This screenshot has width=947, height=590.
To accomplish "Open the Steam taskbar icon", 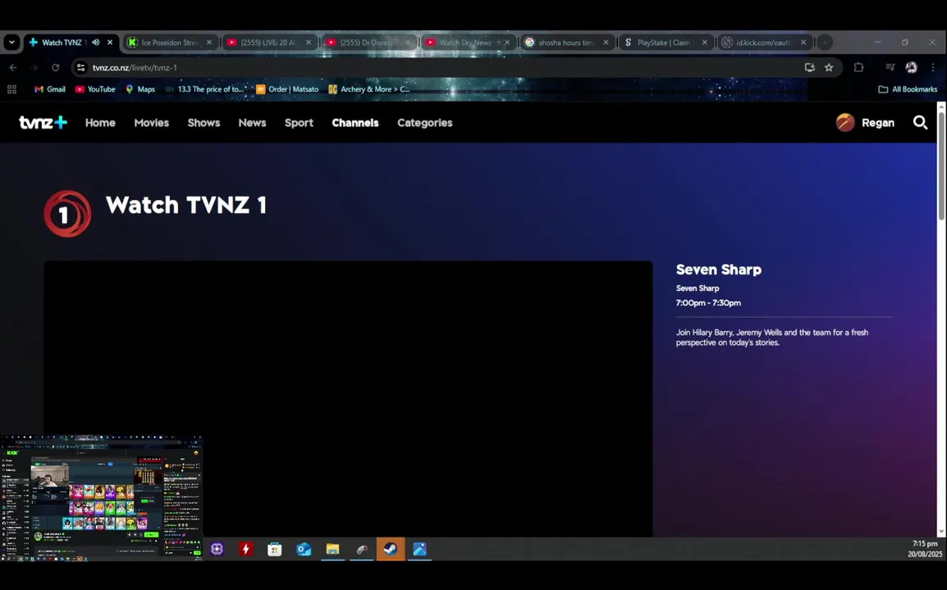I will click(x=391, y=549).
